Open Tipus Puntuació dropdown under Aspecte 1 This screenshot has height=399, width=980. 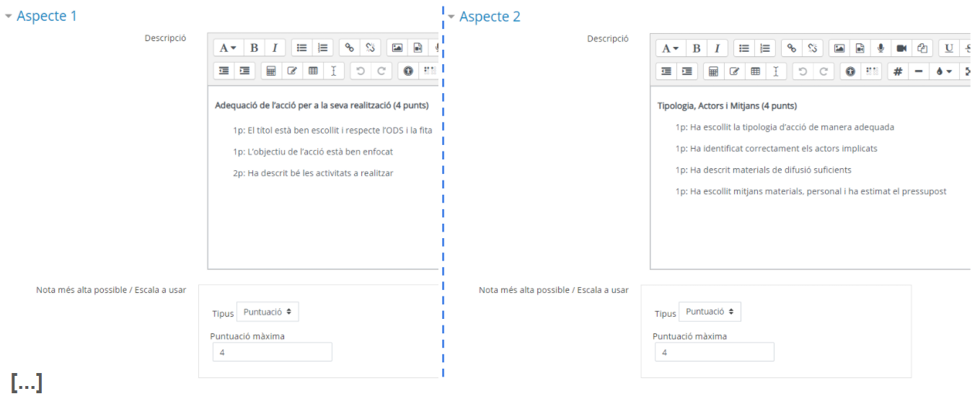[x=268, y=312]
